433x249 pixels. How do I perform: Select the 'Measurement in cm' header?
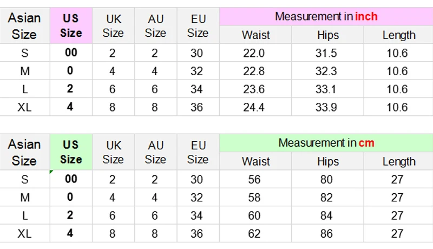tap(326, 143)
